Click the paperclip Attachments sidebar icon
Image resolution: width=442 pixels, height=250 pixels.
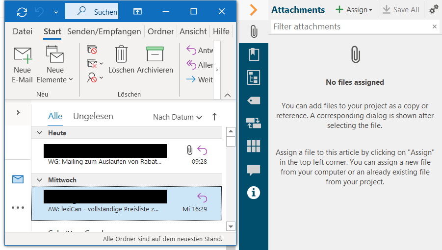(253, 31)
